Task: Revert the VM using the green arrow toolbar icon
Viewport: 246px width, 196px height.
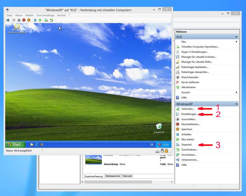Action: tap(51, 20)
